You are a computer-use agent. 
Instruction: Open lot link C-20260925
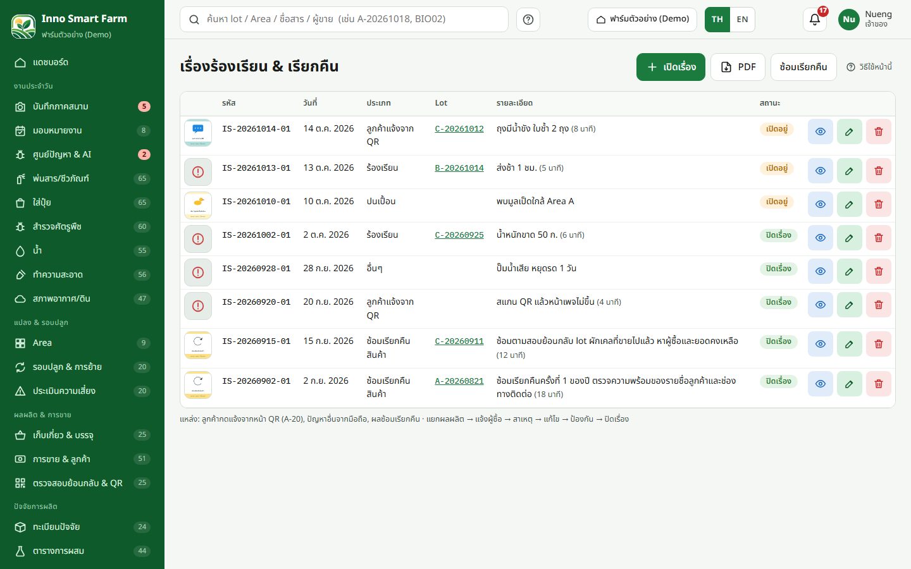click(x=459, y=235)
